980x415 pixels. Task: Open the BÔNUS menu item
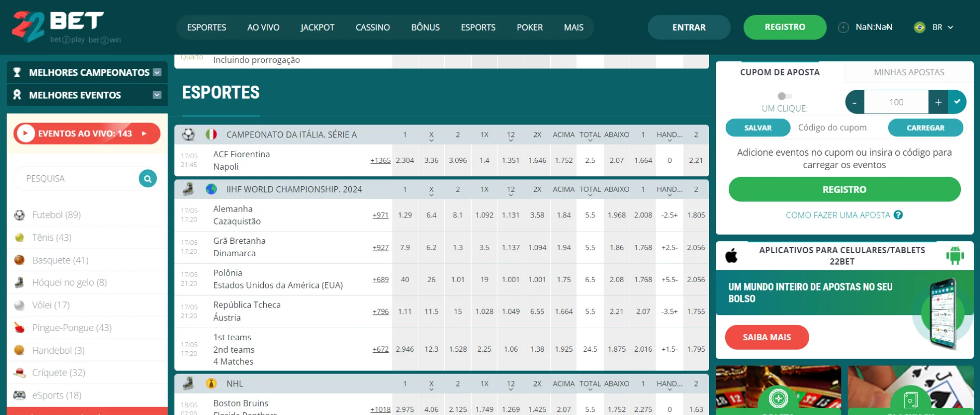click(426, 27)
